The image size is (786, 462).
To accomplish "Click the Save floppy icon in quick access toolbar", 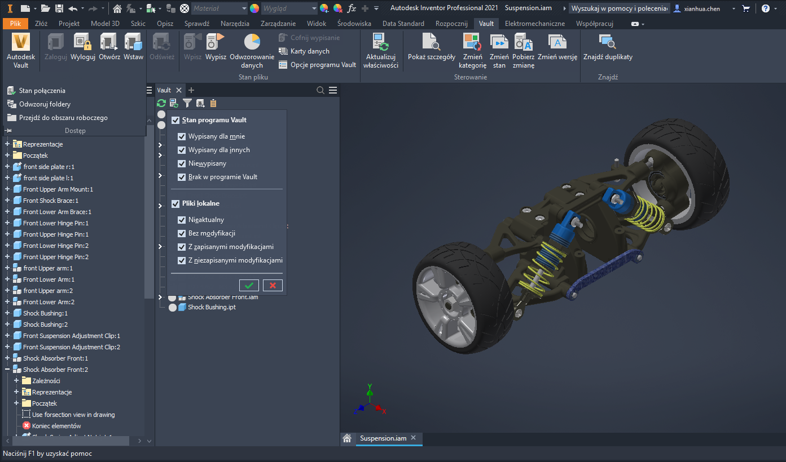I will [x=59, y=8].
